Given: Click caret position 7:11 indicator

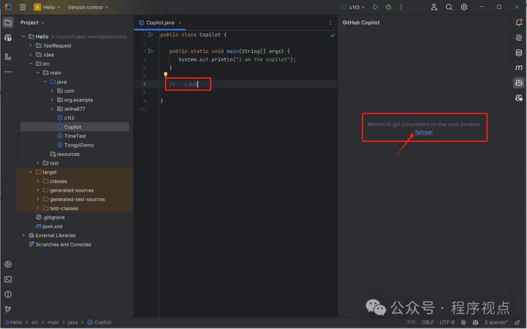Looking at the screenshot, I should click(x=411, y=322).
